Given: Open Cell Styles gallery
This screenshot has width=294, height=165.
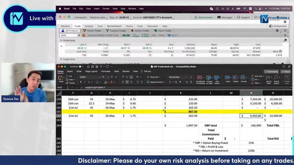Looking at the screenshot, I should (217, 79).
